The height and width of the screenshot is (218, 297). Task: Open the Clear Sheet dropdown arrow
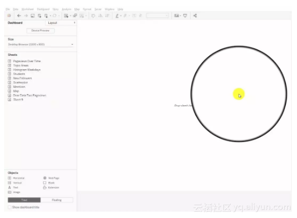click(86, 16)
